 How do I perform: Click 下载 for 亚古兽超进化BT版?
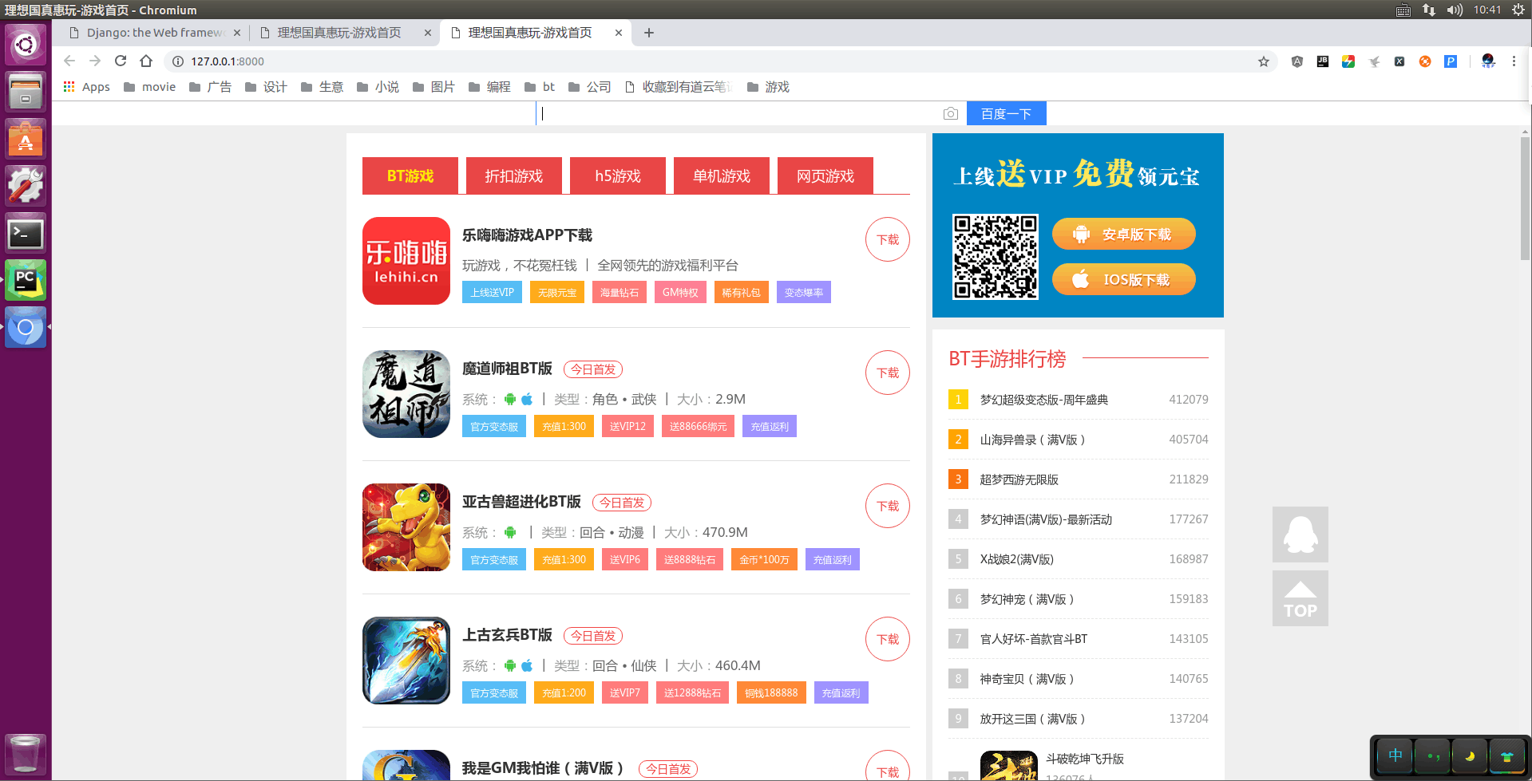[x=888, y=506]
